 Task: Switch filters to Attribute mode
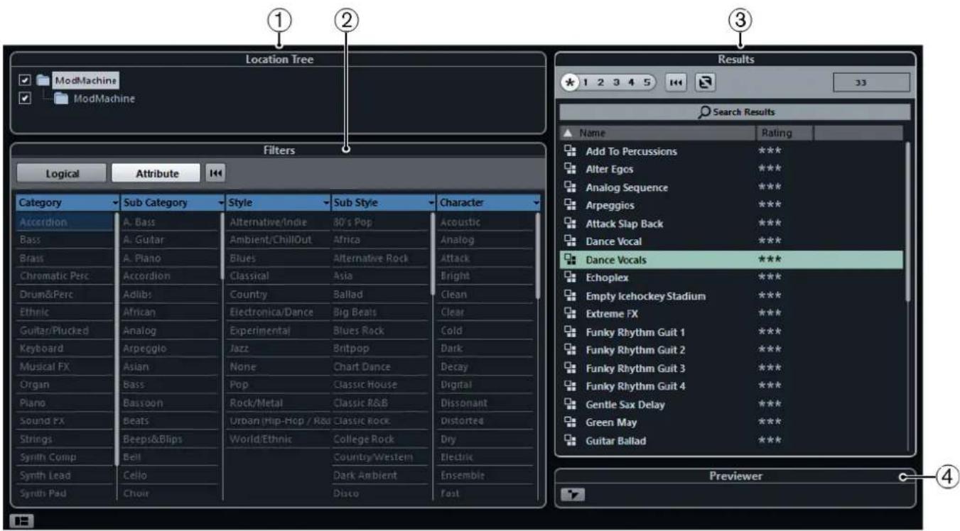[x=157, y=173]
